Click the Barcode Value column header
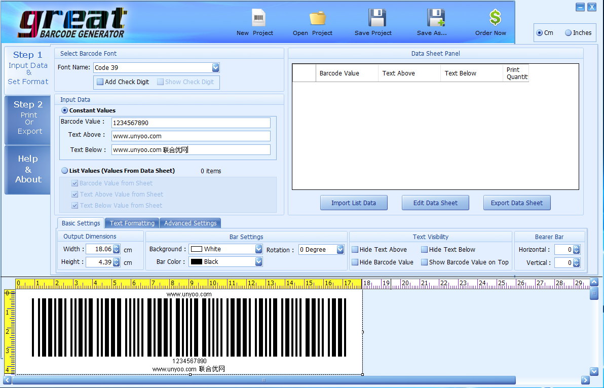 pyautogui.click(x=347, y=73)
